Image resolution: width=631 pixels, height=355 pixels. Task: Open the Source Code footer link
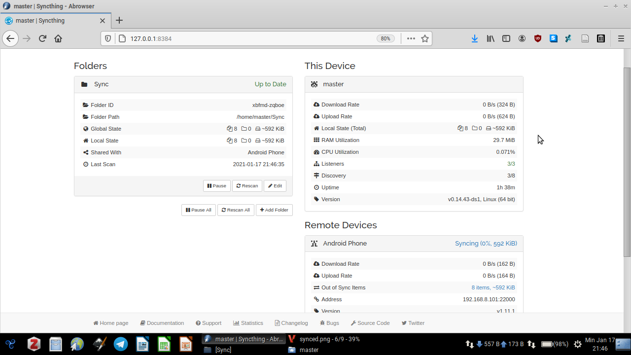[x=370, y=323]
